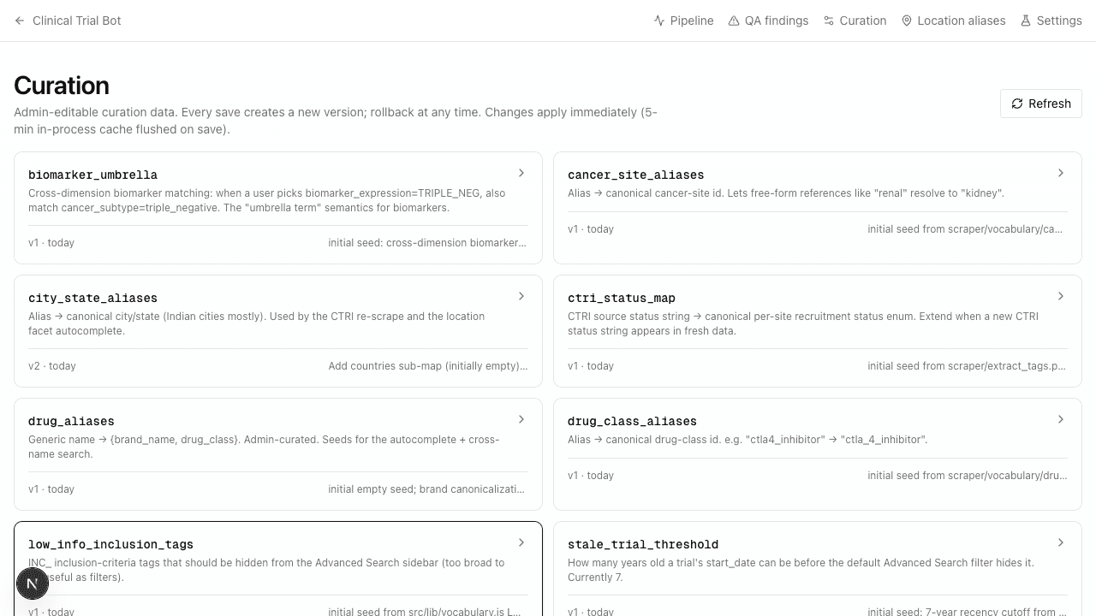Expand the city_state_aliases chevron
The width and height of the screenshot is (1096, 616).
click(x=521, y=296)
